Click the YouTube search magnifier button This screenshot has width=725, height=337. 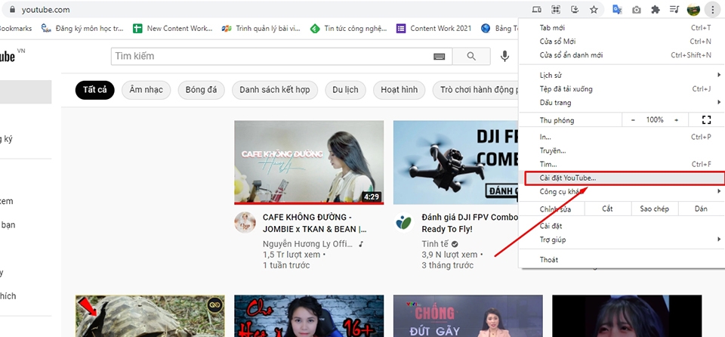click(471, 57)
